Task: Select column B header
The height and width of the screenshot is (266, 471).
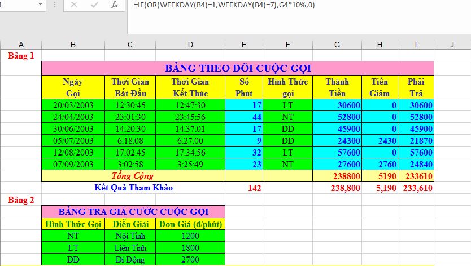Action: (73, 45)
